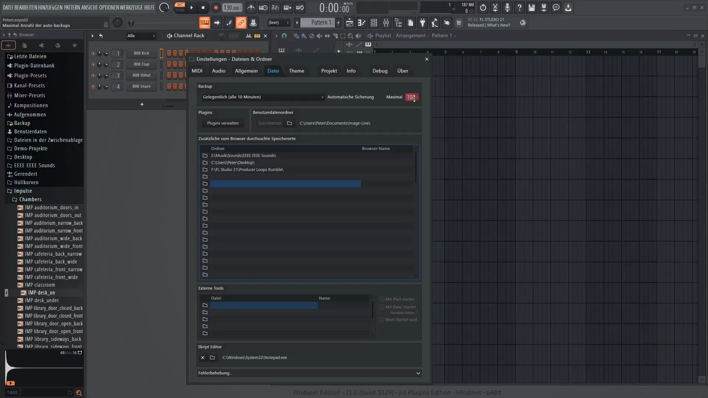The width and height of the screenshot is (708, 398).
Task: Expand the Chambers folder in browser
Action: [14, 199]
